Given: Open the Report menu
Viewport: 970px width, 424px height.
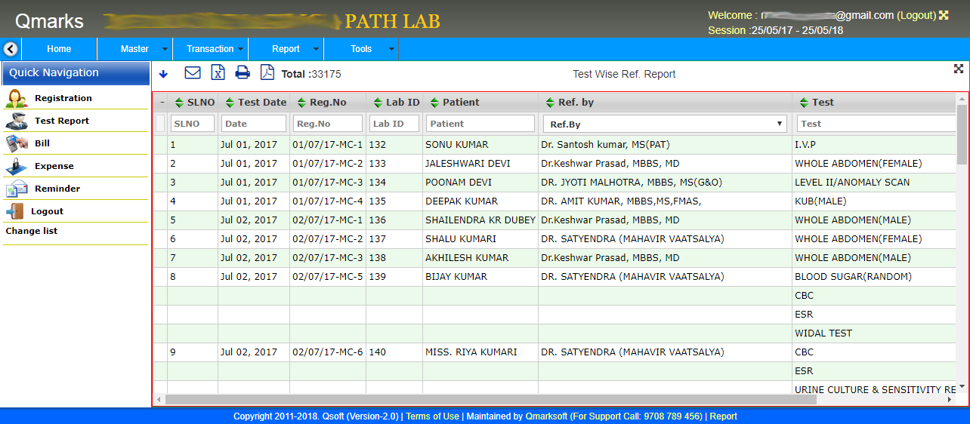Looking at the screenshot, I should 286,49.
